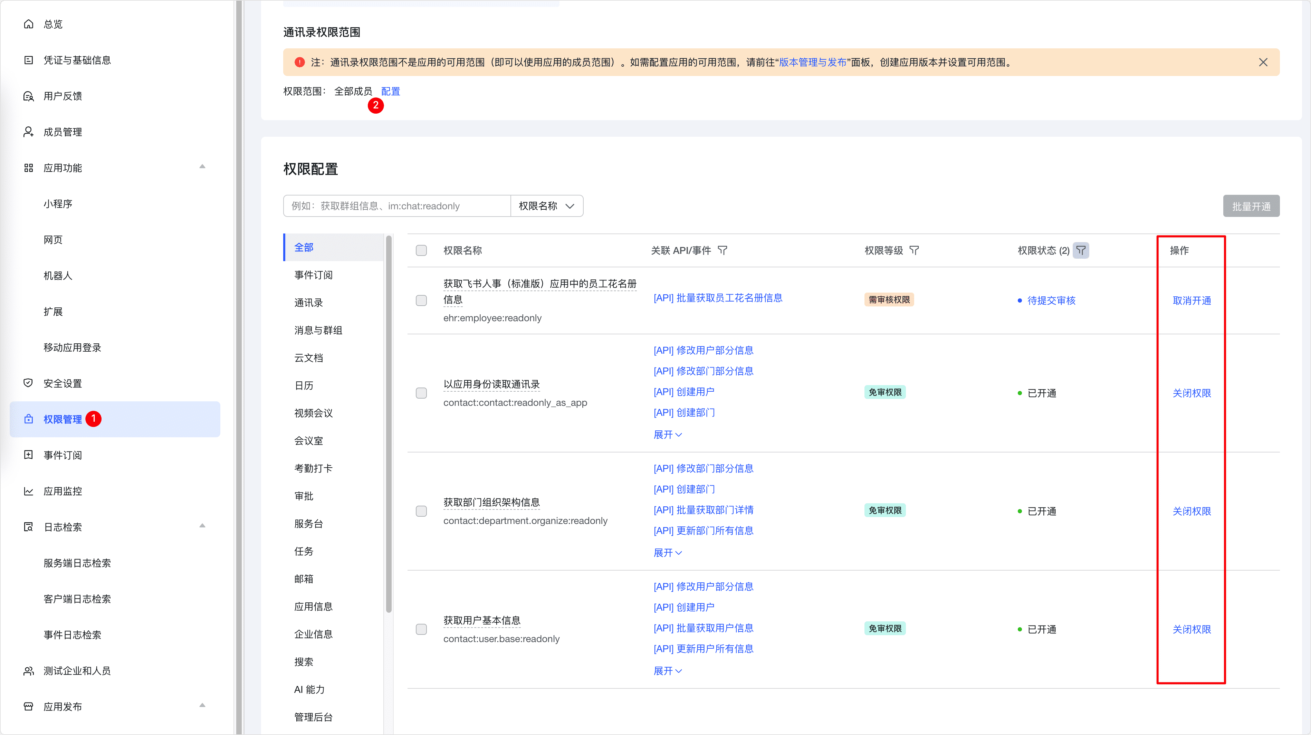Image resolution: width=1311 pixels, height=735 pixels.
Task: Close the orange notice banner
Action: coord(1263,62)
